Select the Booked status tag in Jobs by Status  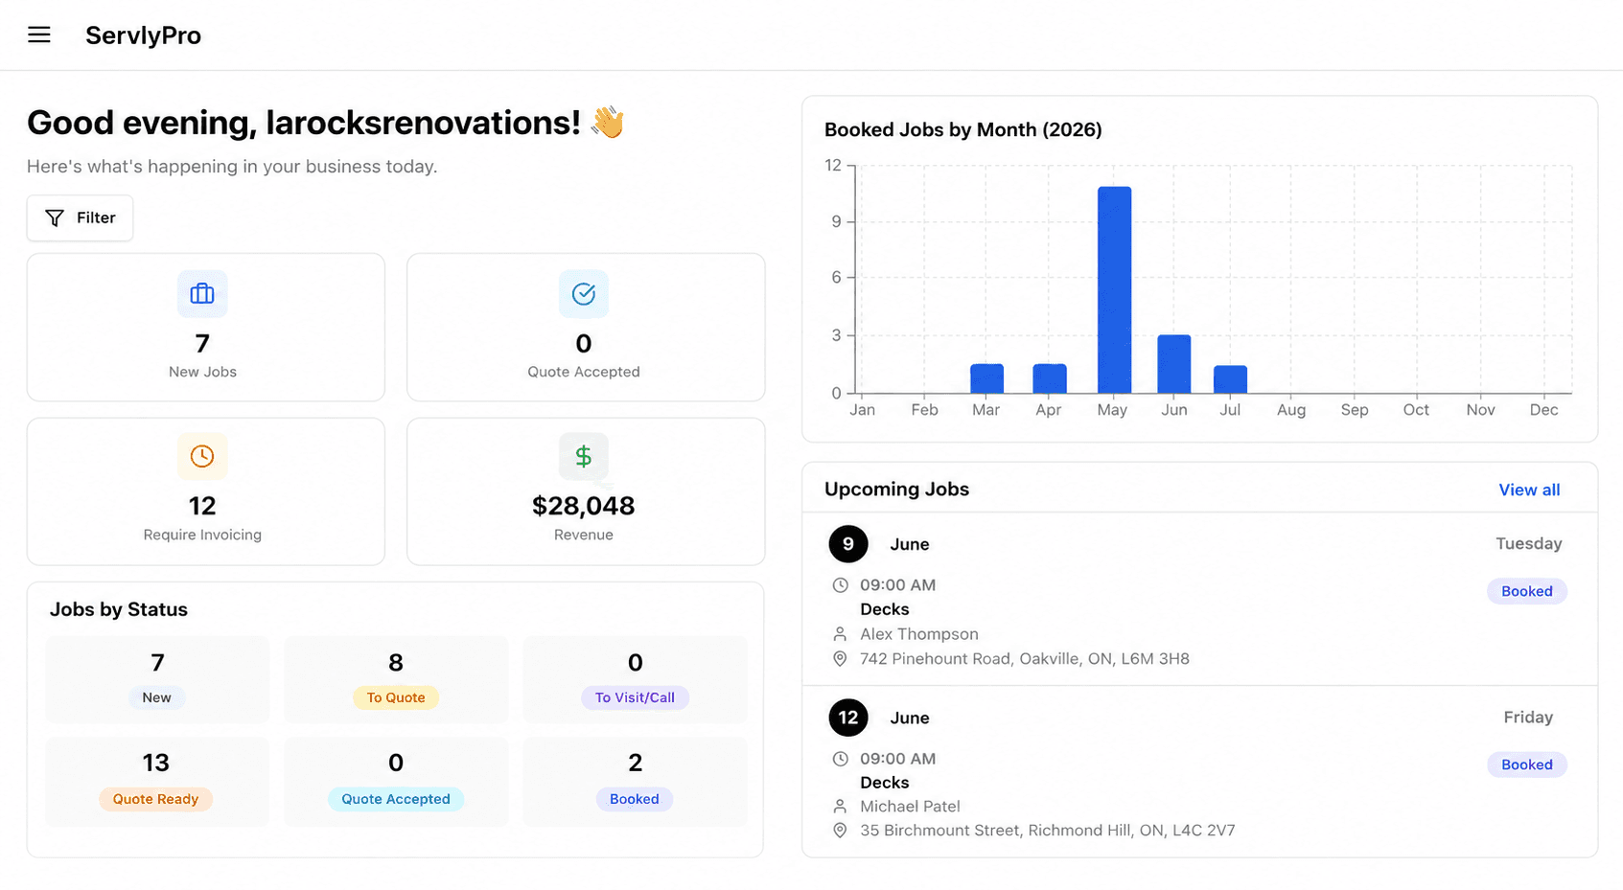tap(635, 799)
